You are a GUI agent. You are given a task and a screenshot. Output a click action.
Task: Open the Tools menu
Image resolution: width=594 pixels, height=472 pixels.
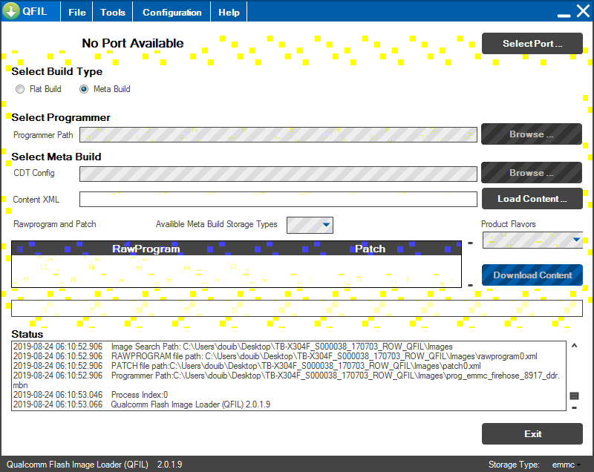[112, 11]
